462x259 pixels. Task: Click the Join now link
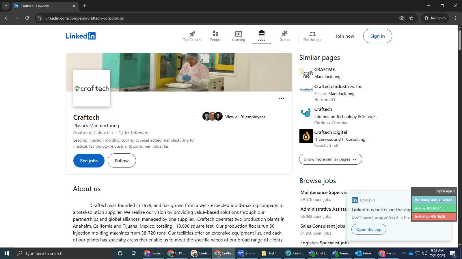pyautogui.click(x=344, y=36)
